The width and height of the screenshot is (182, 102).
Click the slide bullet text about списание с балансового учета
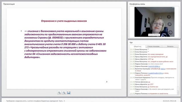pos(65,44)
